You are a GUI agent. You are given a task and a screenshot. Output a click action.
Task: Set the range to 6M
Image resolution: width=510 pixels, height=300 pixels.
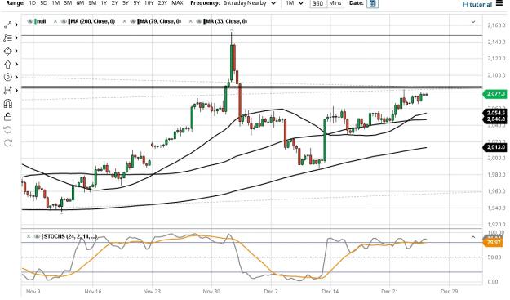click(x=80, y=3)
